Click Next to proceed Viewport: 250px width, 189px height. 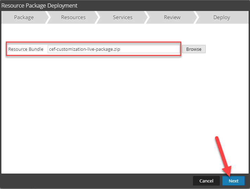tap(234, 181)
